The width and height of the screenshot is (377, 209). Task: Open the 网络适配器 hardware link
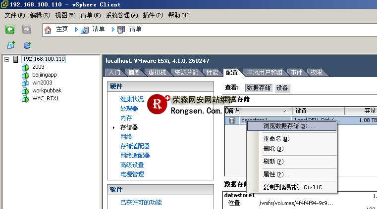click(x=135, y=156)
